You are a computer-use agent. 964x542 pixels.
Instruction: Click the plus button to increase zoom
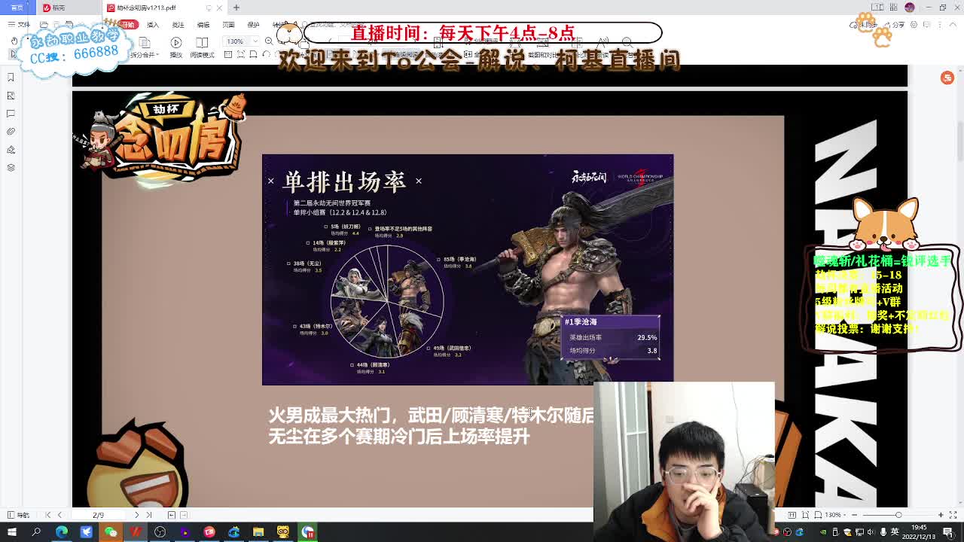point(941,515)
